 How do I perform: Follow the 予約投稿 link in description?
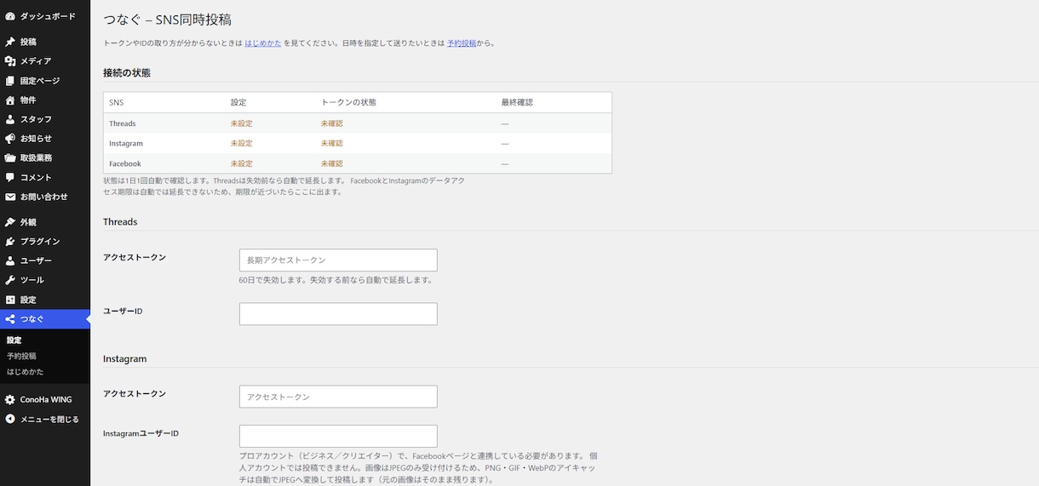click(462, 43)
